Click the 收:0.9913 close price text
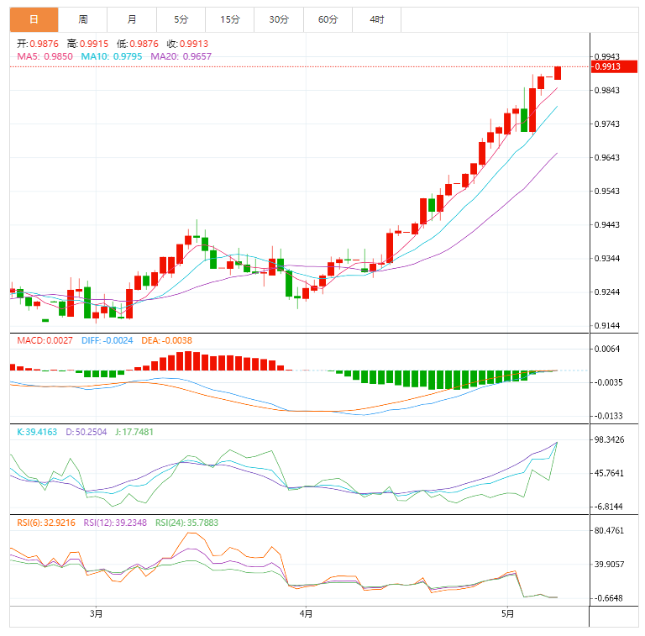 [187, 44]
